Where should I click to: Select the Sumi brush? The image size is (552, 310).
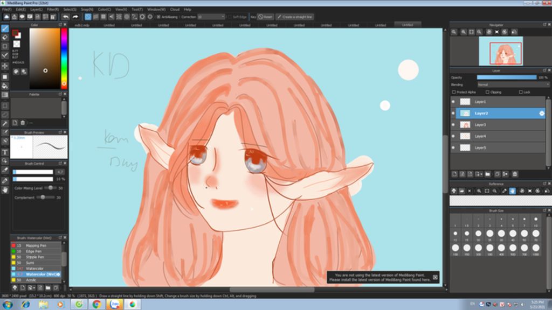click(36, 263)
